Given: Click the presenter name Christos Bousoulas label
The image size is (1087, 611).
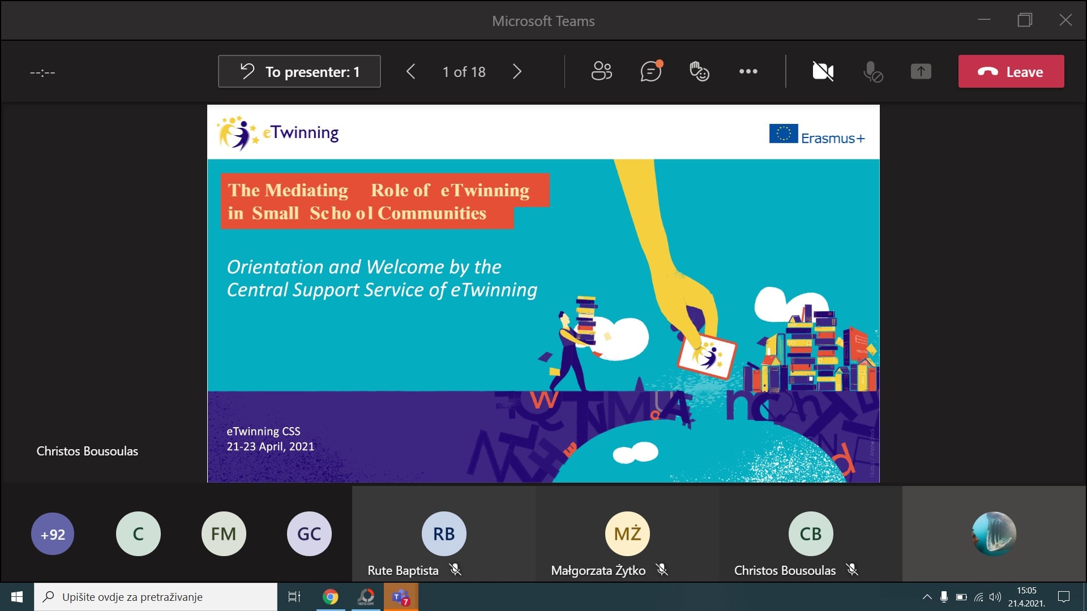Looking at the screenshot, I should (87, 451).
